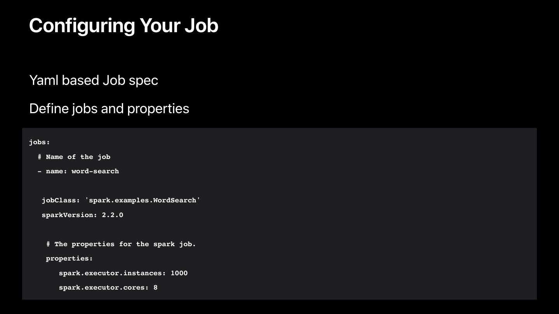Image resolution: width=559 pixels, height=314 pixels.
Task: Click the word "Configuring" in the title
Action: 81,26
